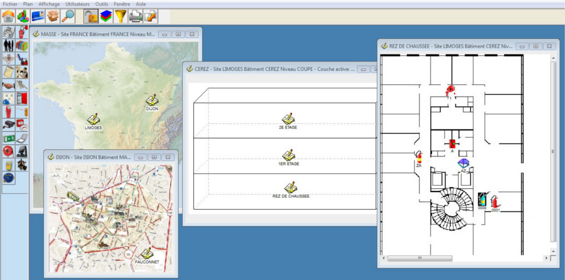Viewport: 565px width, 280px height.
Task: Select the building plan sidebar icon
Action: click(9, 33)
